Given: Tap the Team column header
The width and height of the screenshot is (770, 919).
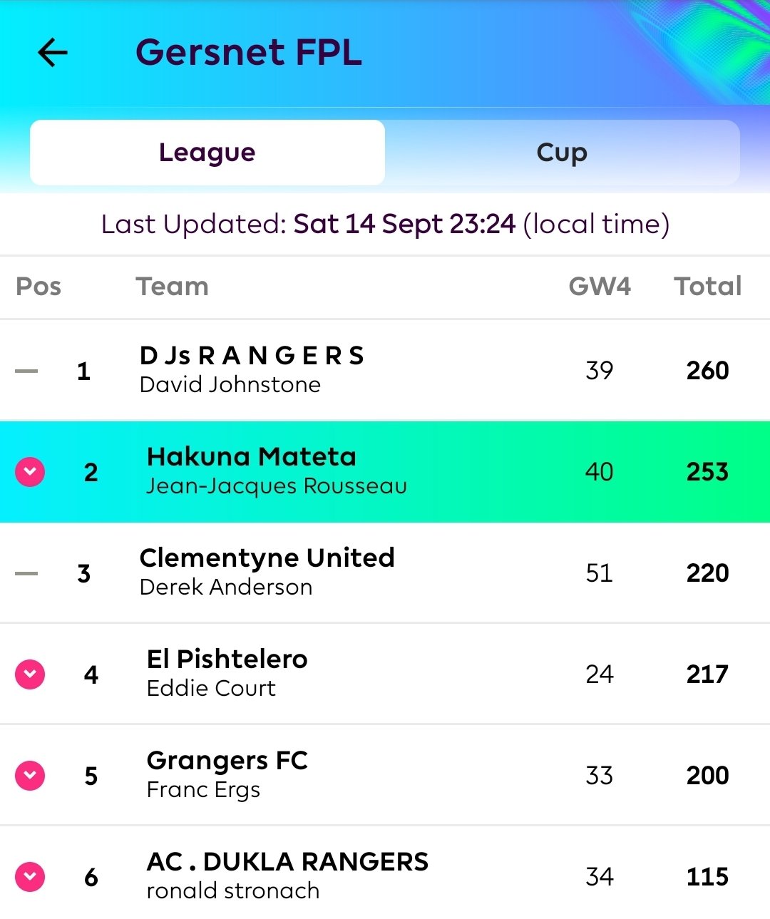Looking at the screenshot, I should tap(173, 287).
